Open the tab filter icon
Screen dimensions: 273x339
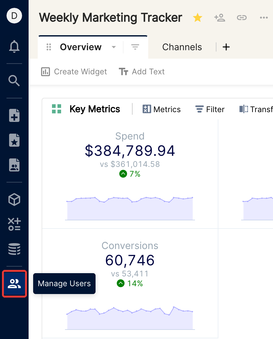(x=135, y=47)
